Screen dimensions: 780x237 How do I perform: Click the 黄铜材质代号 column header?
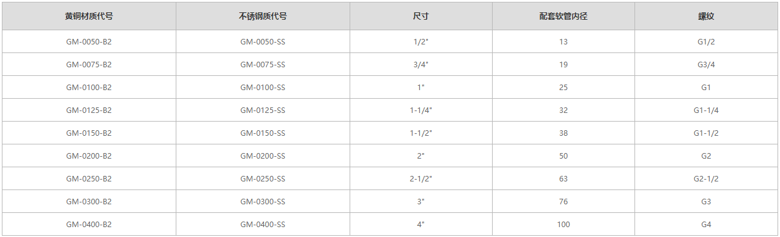click(89, 17)
